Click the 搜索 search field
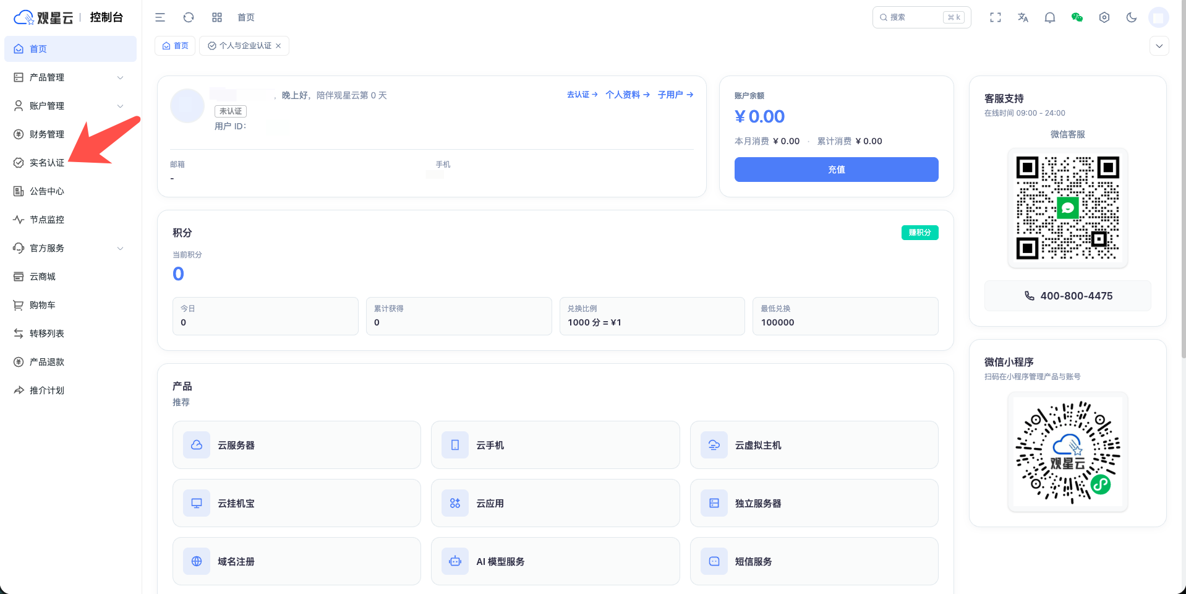 [915, 17]
